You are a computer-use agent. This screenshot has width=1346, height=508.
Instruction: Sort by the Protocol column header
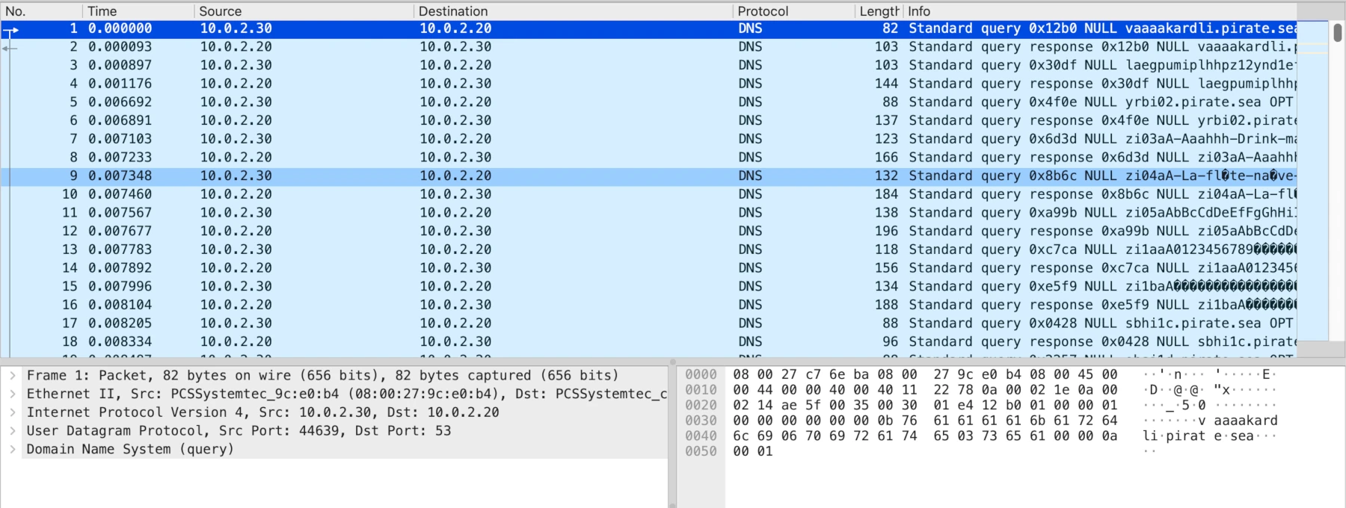coord(793,11)
